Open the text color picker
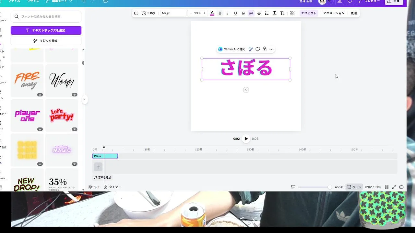The image size is (415, 233). click(212, 13)
